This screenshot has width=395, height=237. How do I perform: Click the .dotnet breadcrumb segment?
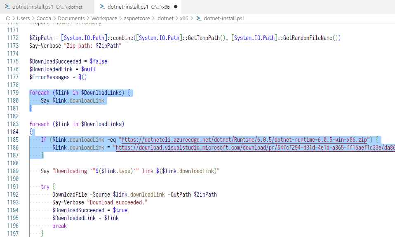coord(165,19)
